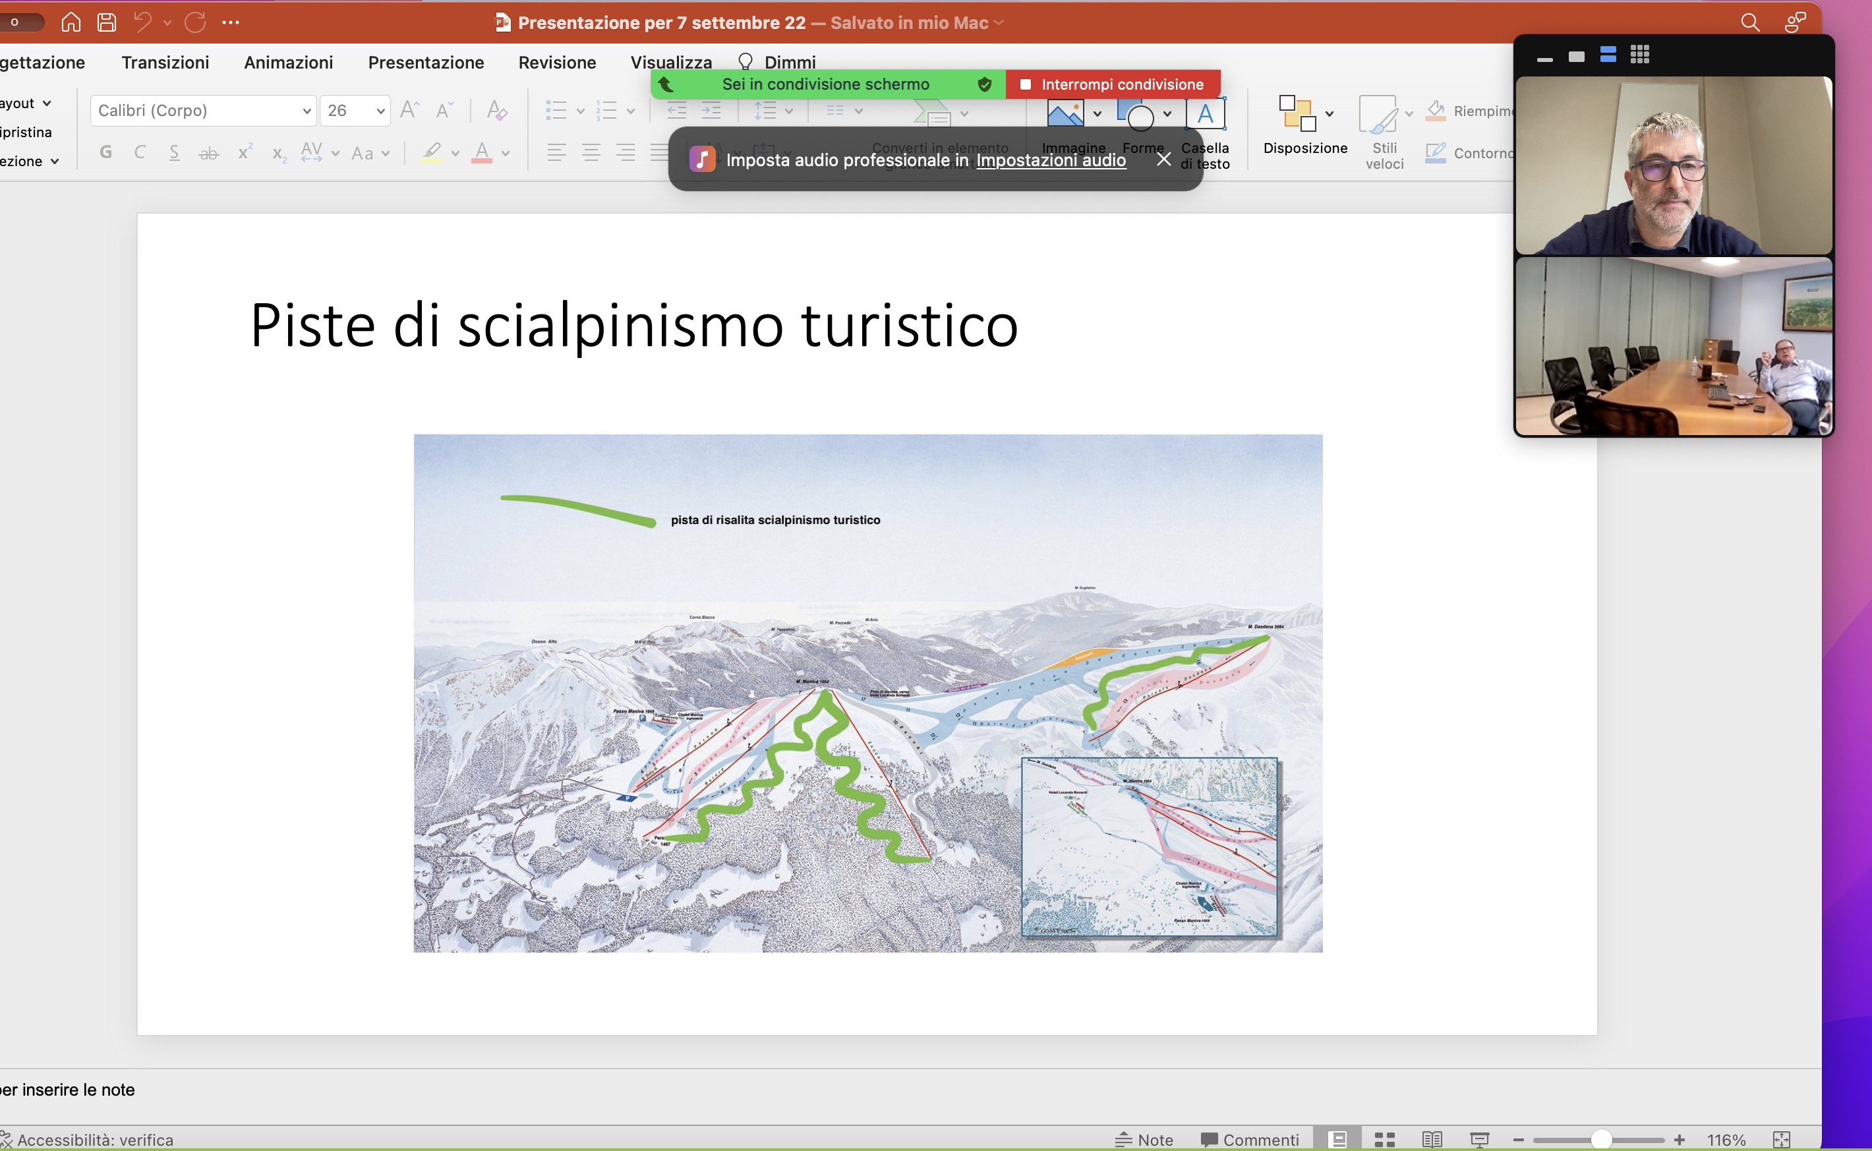Decrease font size with the smaller A icon

coord(444,110)
